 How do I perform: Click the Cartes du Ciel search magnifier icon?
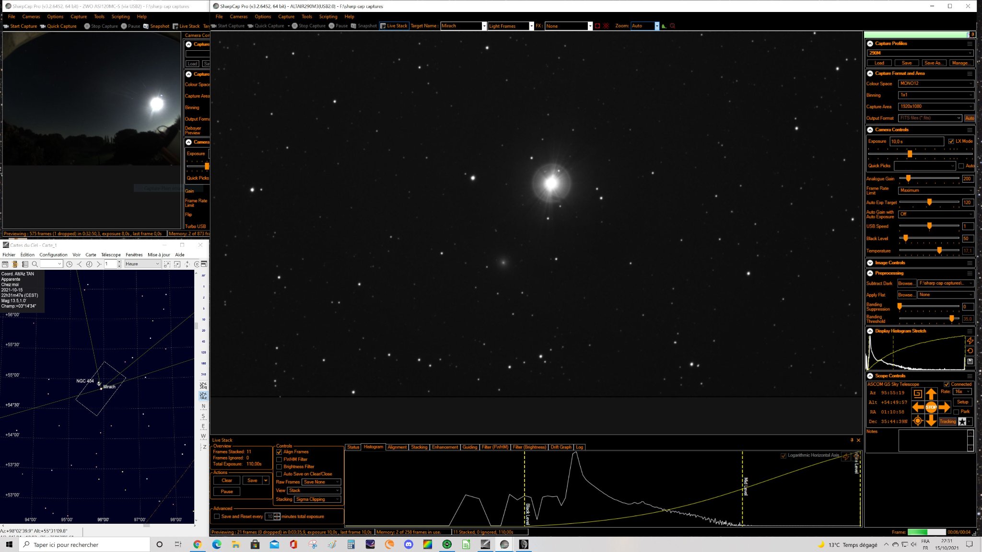pos(35,264)
